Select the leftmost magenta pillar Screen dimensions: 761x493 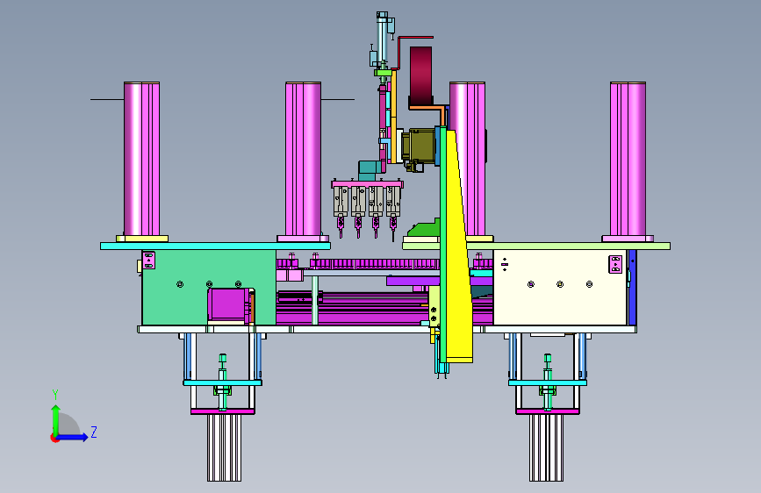pos(141,159)
